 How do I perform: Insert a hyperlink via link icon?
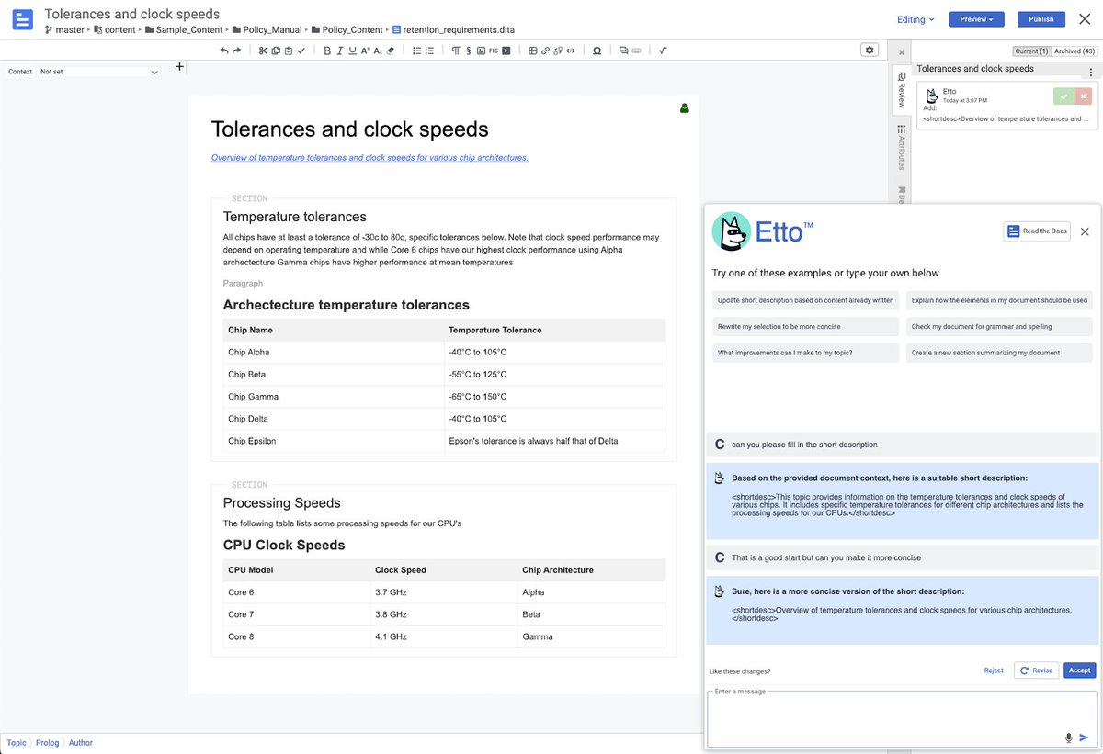pyautogui.click(x=545, y=51)
